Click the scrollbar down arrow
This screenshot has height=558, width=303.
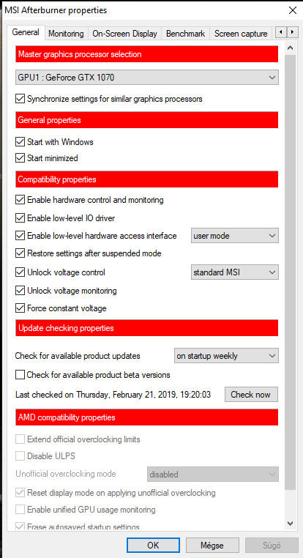pos(290,523)
